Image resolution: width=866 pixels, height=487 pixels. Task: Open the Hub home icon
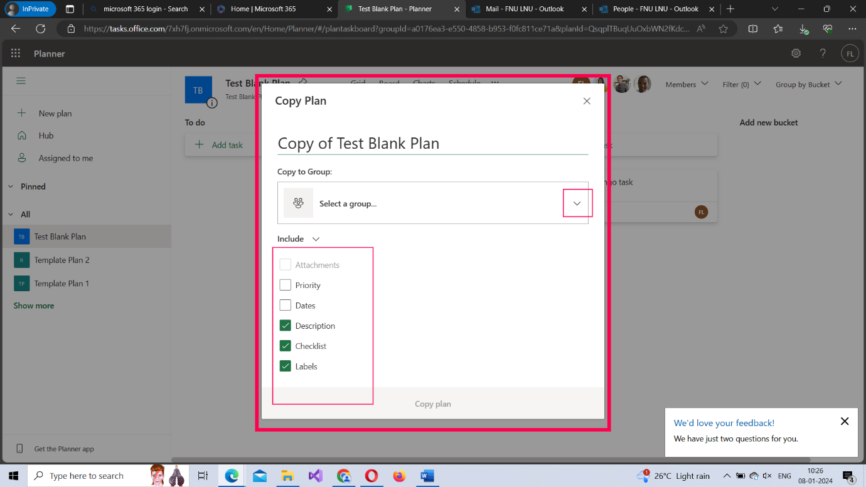pos(22,135)
